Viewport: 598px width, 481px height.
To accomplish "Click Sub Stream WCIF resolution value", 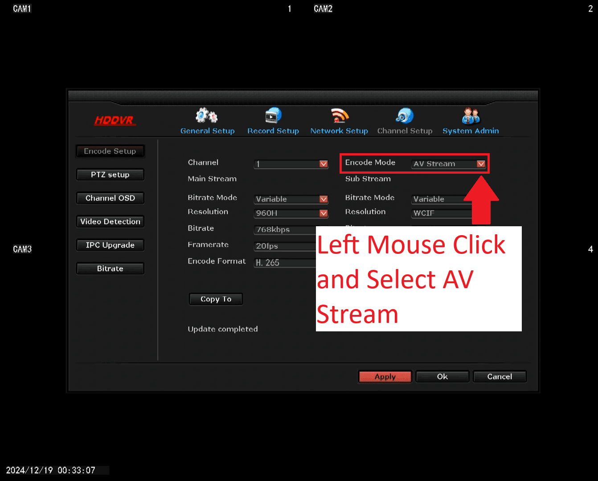I will point(441,213).
